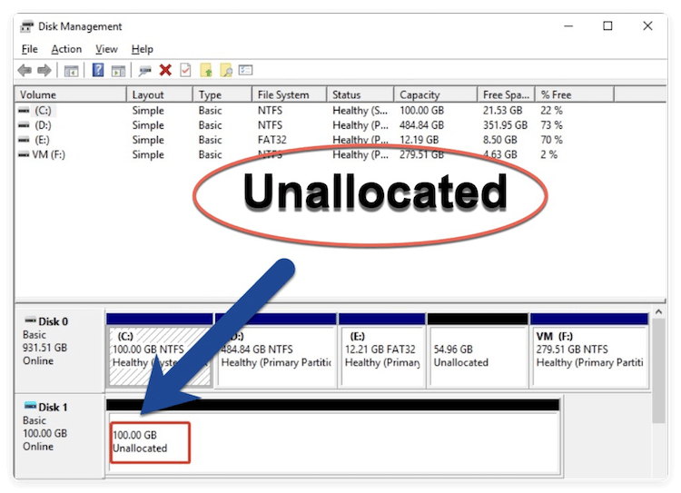Screen dimensions: 681x493
Task: Sort by Type column header
Action: [222, 94]
